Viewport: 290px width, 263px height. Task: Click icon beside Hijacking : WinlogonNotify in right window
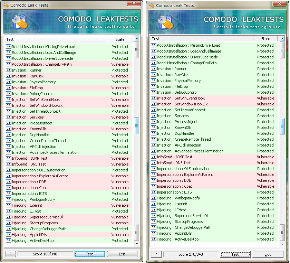154,198
